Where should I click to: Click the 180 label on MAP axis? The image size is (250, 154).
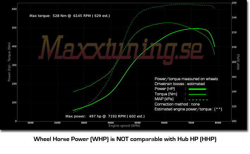pos(234,62)
